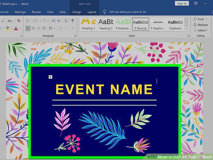
Task: Apply the Heading 1 style
Action: 88,24
